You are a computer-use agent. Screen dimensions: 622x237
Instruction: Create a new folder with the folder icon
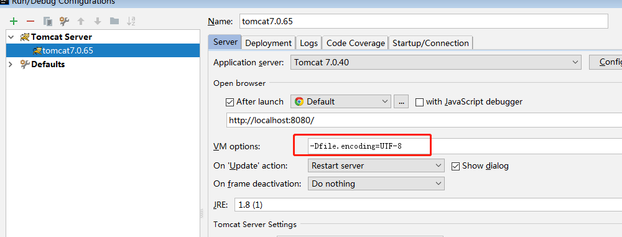[114, 21]
